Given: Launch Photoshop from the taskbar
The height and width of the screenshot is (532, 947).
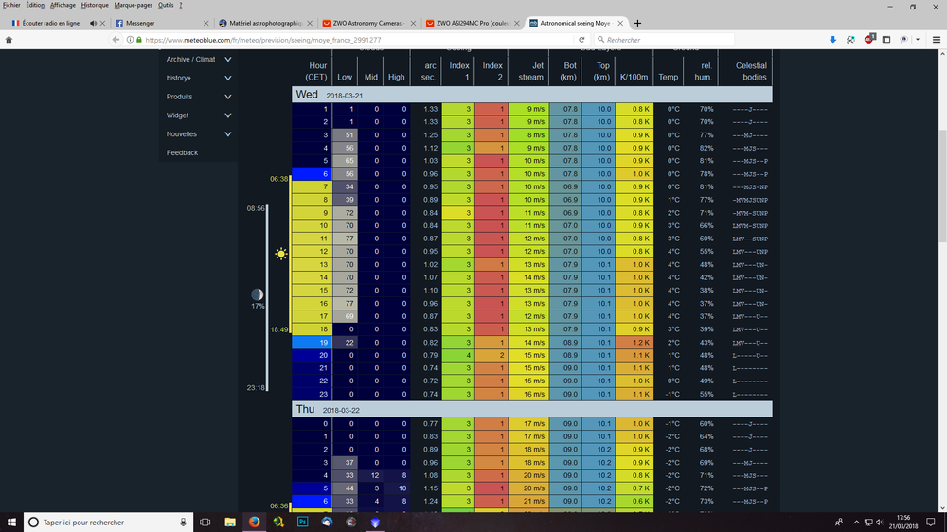Looking at the screenshot, I should (303, 523).
